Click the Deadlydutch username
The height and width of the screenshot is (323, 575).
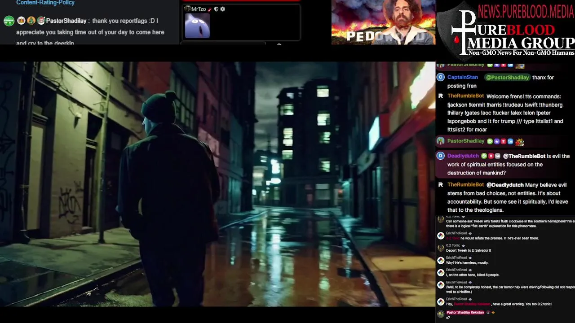coord(463,156)
